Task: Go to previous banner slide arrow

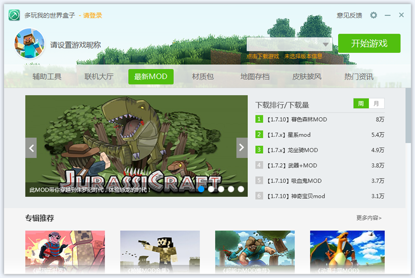Action: tap(31, 148)
